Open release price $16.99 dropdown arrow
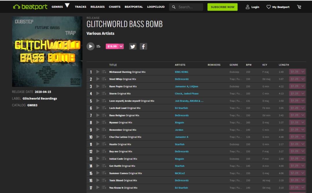312x193 pixels. tap(121, 46)
